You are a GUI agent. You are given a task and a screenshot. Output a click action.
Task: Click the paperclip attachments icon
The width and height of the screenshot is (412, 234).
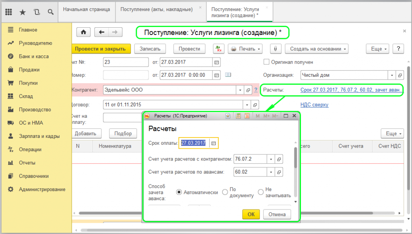pyautogui.click(x=275, y=49)
